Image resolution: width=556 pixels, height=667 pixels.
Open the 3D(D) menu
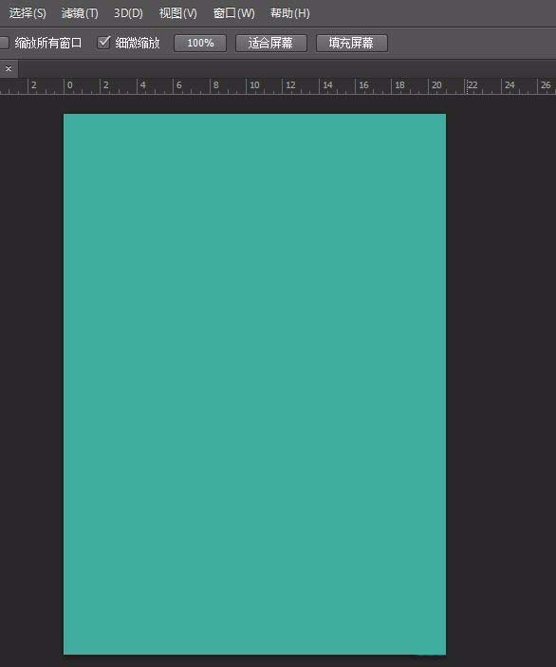tap(128, 13)
